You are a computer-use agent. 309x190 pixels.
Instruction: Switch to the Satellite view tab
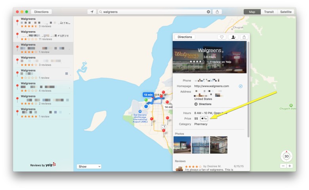(x=286, y=12)
